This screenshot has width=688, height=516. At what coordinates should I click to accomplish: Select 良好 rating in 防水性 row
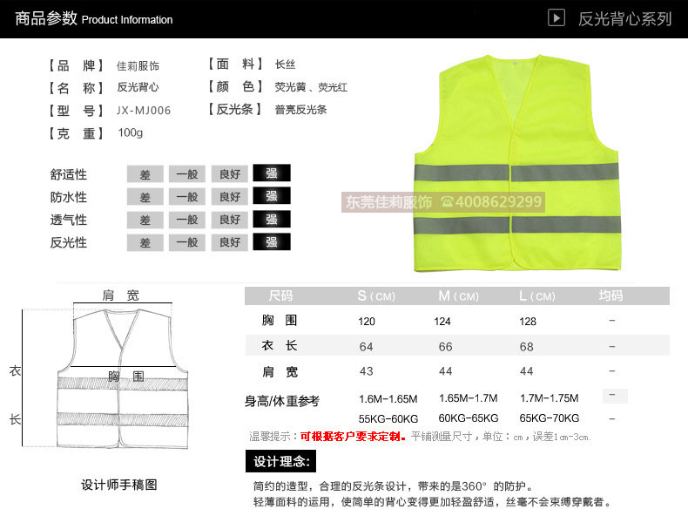click(x=230, y=197)
